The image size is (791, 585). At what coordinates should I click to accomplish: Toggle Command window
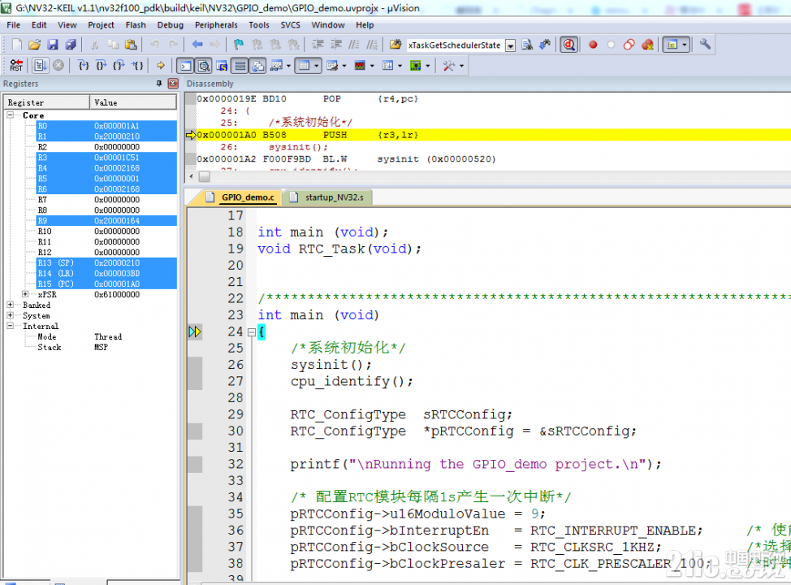coord(186,66)
